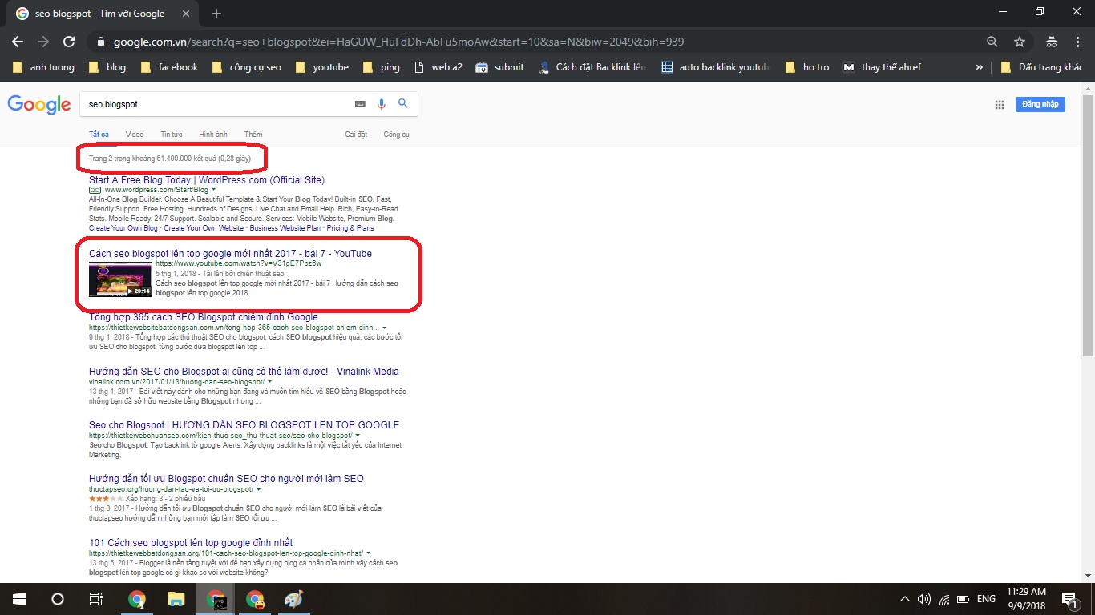The height and width of the screenshot is (615, 1095).
Task: Open the Google apps grid
Action: pyautogui.click(x=1000, y=105)
